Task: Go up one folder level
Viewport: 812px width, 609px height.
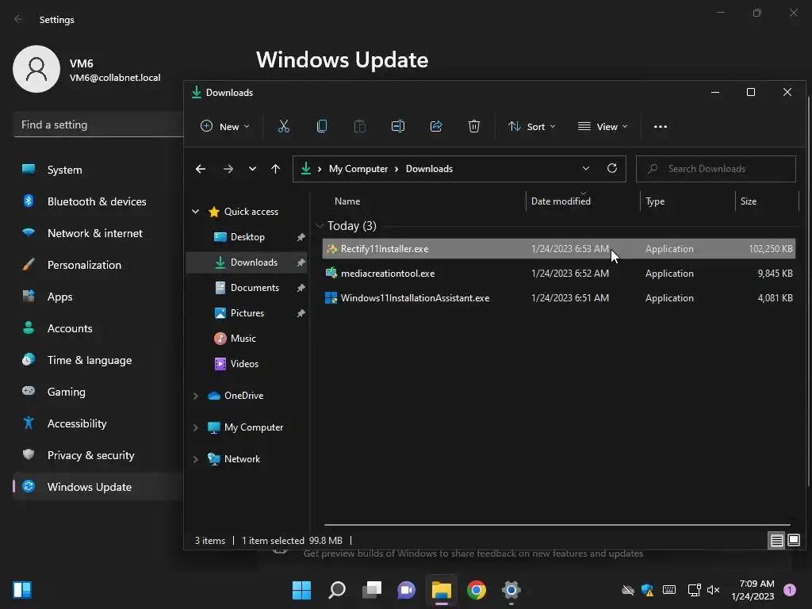Action: 275,169
